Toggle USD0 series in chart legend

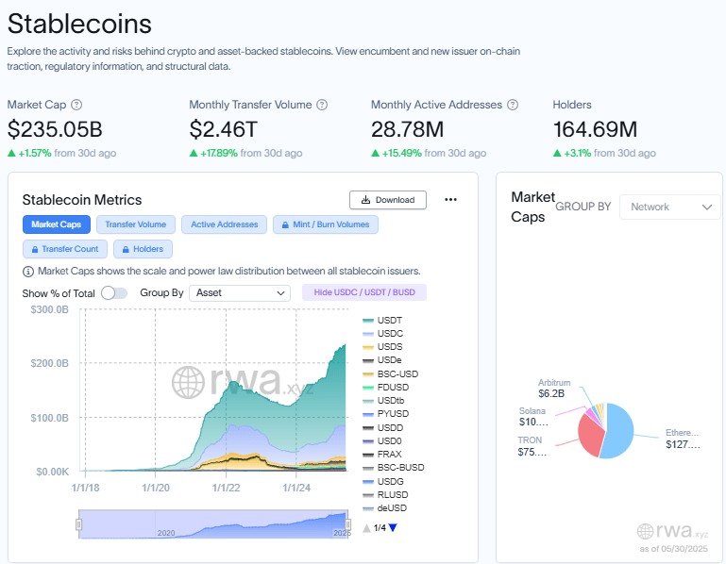382,441
